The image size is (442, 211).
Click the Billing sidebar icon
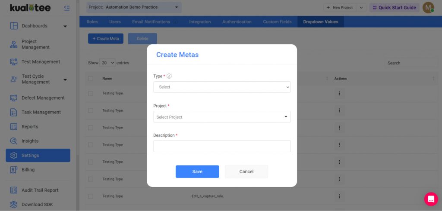pyautogui.click(x=14, y=170)
